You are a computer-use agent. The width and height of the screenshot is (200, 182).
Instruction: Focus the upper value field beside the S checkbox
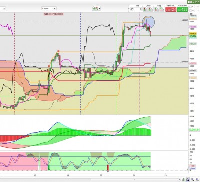click(197, 7)
